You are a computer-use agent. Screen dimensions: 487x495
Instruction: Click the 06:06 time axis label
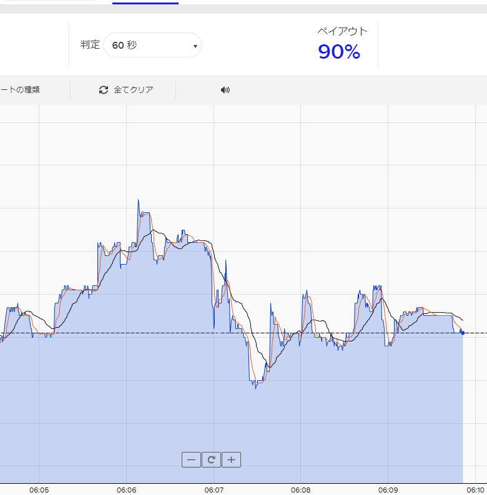click(x=126, y=490)
